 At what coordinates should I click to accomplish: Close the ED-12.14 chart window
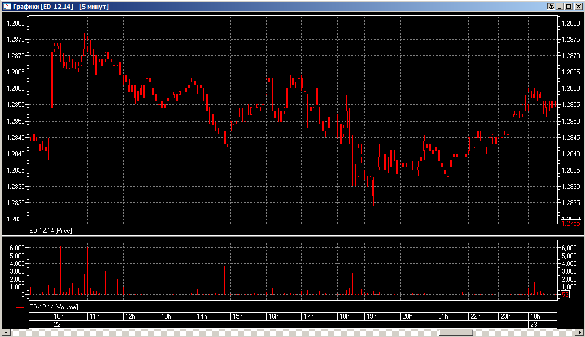577,6
